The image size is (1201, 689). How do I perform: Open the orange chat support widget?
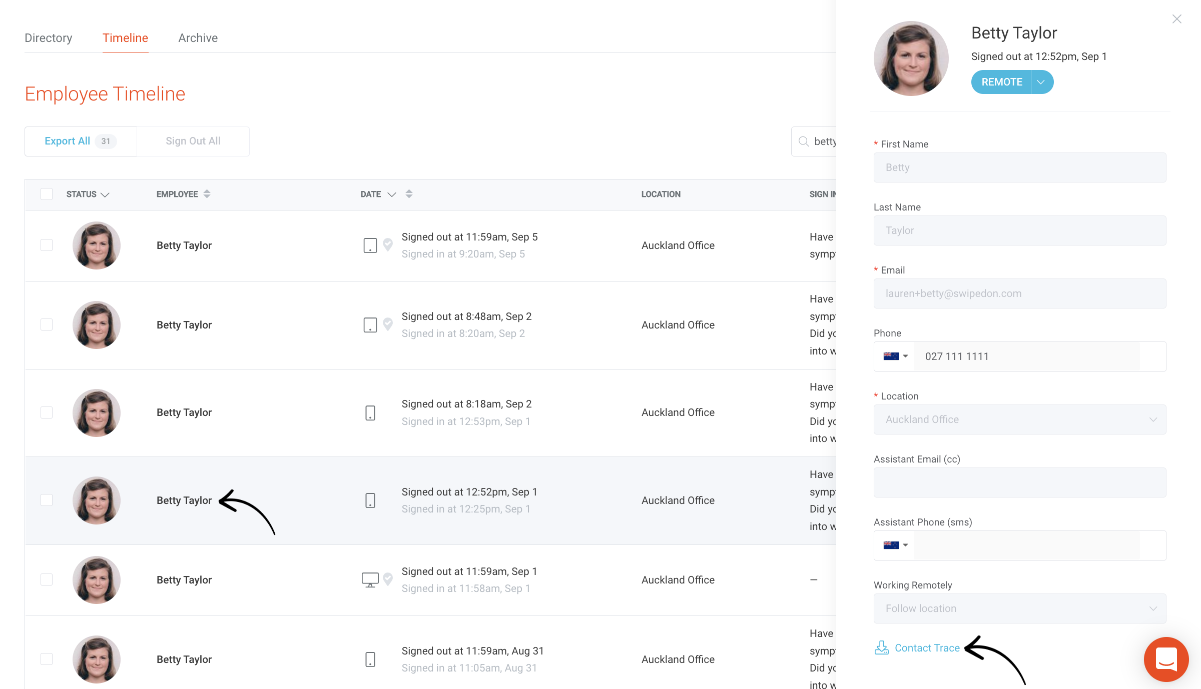pyautogui.click(x=1166, y=659)
